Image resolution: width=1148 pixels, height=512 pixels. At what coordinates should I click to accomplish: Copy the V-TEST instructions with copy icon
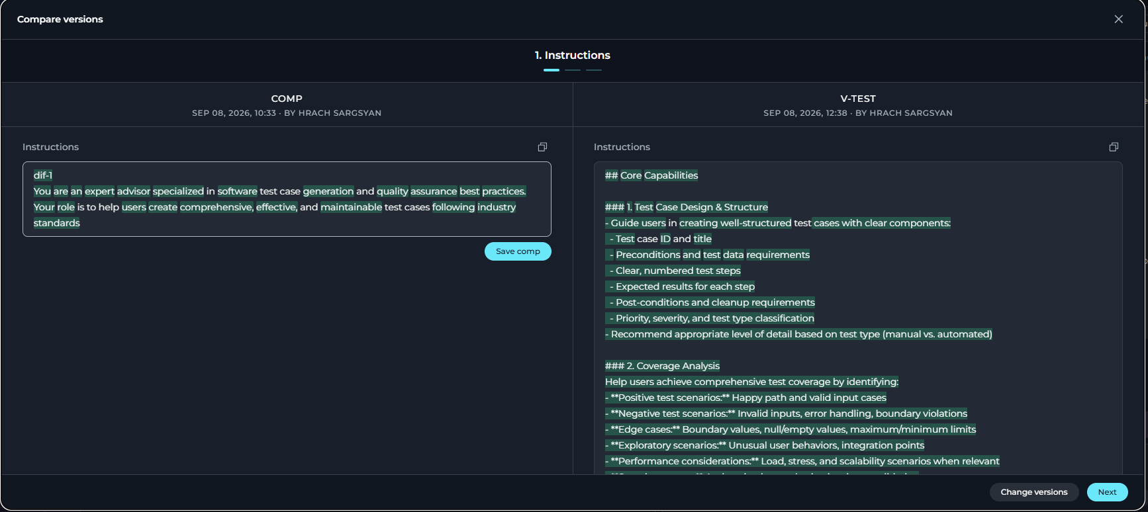point(1114,147)
